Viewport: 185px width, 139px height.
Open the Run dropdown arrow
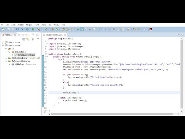pyautogui.click(x=36, y=29)
